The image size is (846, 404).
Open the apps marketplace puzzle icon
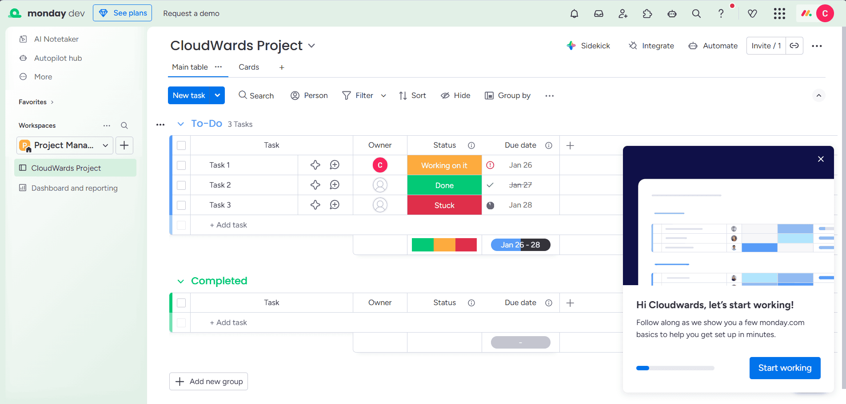pyautogui.click(x=647, y=14)
